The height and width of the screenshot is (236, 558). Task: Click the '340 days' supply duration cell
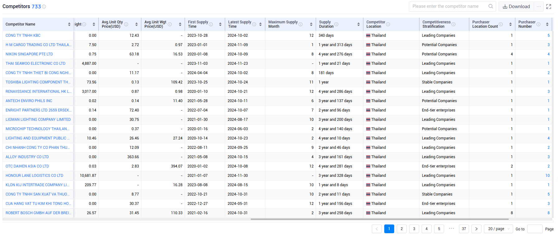326,35
